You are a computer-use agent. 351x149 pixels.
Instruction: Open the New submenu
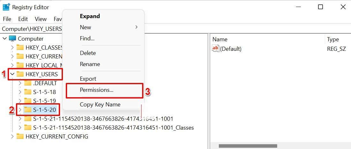103,27
